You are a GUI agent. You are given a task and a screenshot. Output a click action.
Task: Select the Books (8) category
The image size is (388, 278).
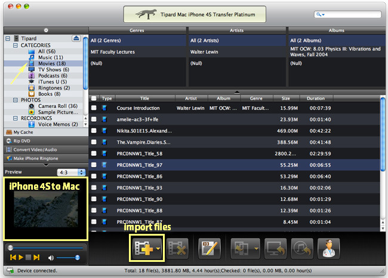49,94
